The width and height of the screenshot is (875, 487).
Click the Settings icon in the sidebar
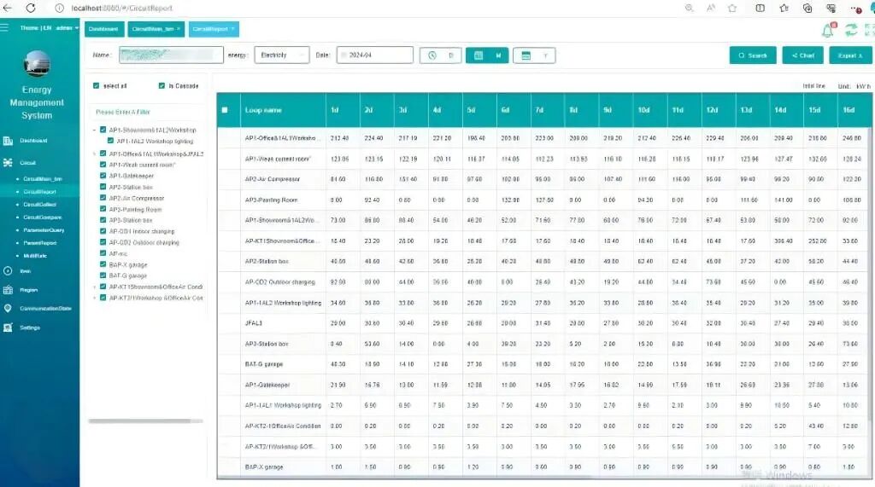pyautogui.click(x=8, y=328)
